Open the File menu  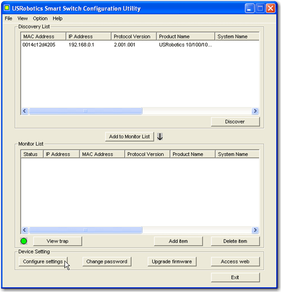(8, 19)
